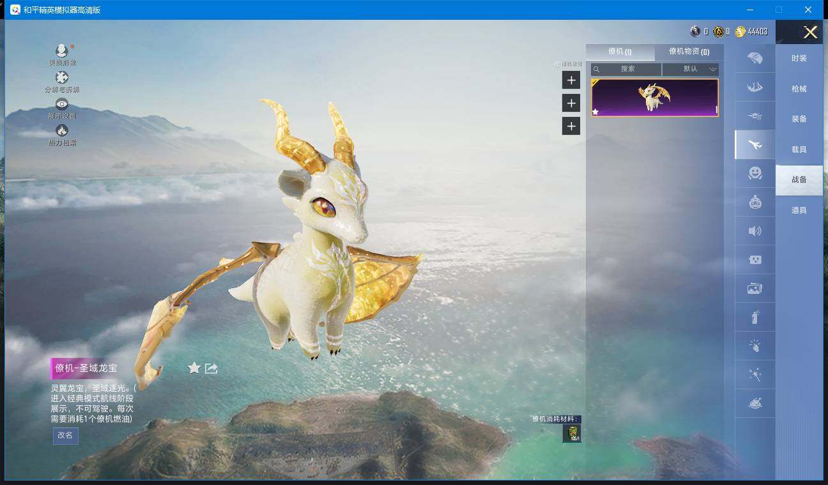Open the parachute skins category
The image size is (828, 485).
click(755, 58)
